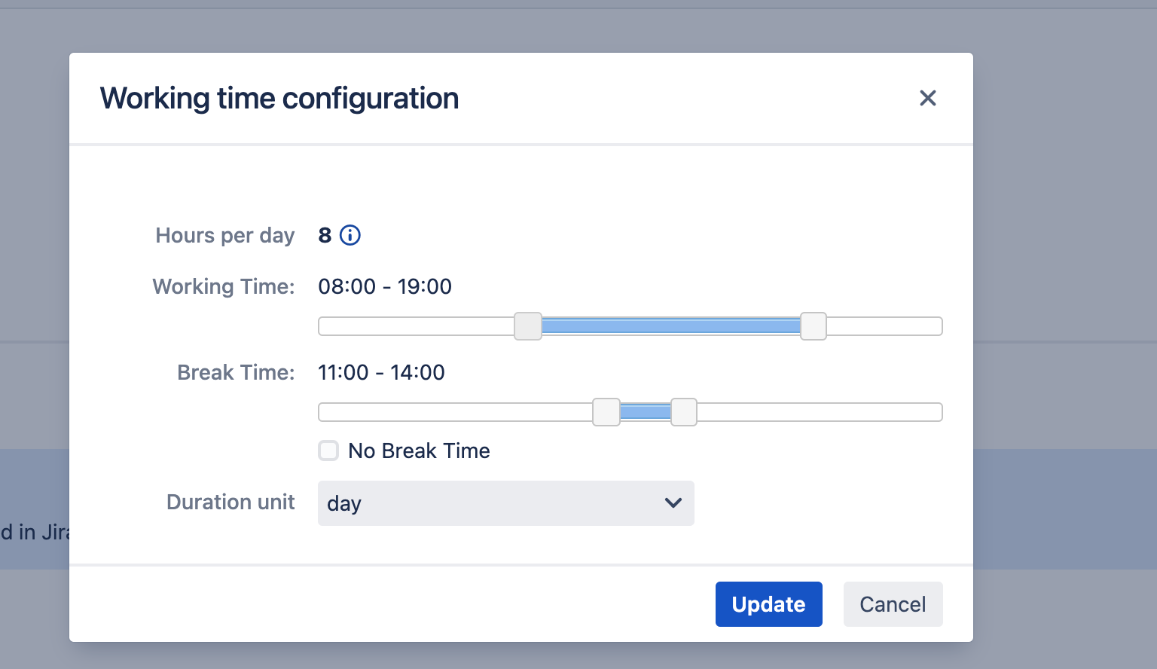The image size is (1157, 669).
Task: Click the Working time configuration dialog title
Action: 279,98
